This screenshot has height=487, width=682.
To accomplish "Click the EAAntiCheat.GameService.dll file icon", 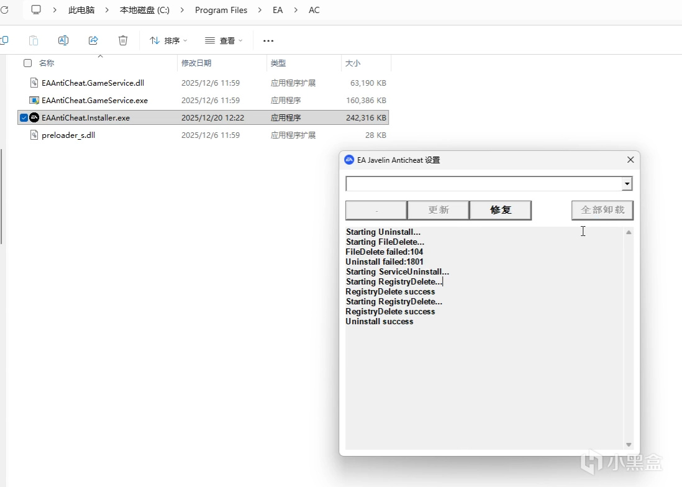I will (x=34, y=83).
